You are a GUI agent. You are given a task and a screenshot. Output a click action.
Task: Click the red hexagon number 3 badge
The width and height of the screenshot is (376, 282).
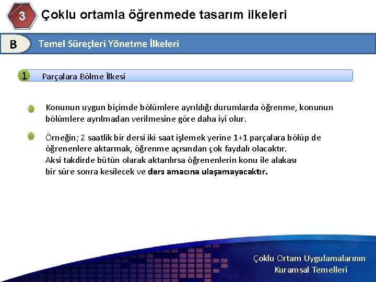click(22, 16)
